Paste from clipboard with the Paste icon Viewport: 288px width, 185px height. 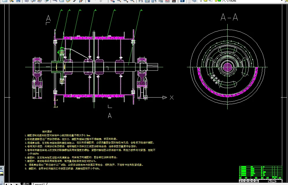[x=68, y=1]
